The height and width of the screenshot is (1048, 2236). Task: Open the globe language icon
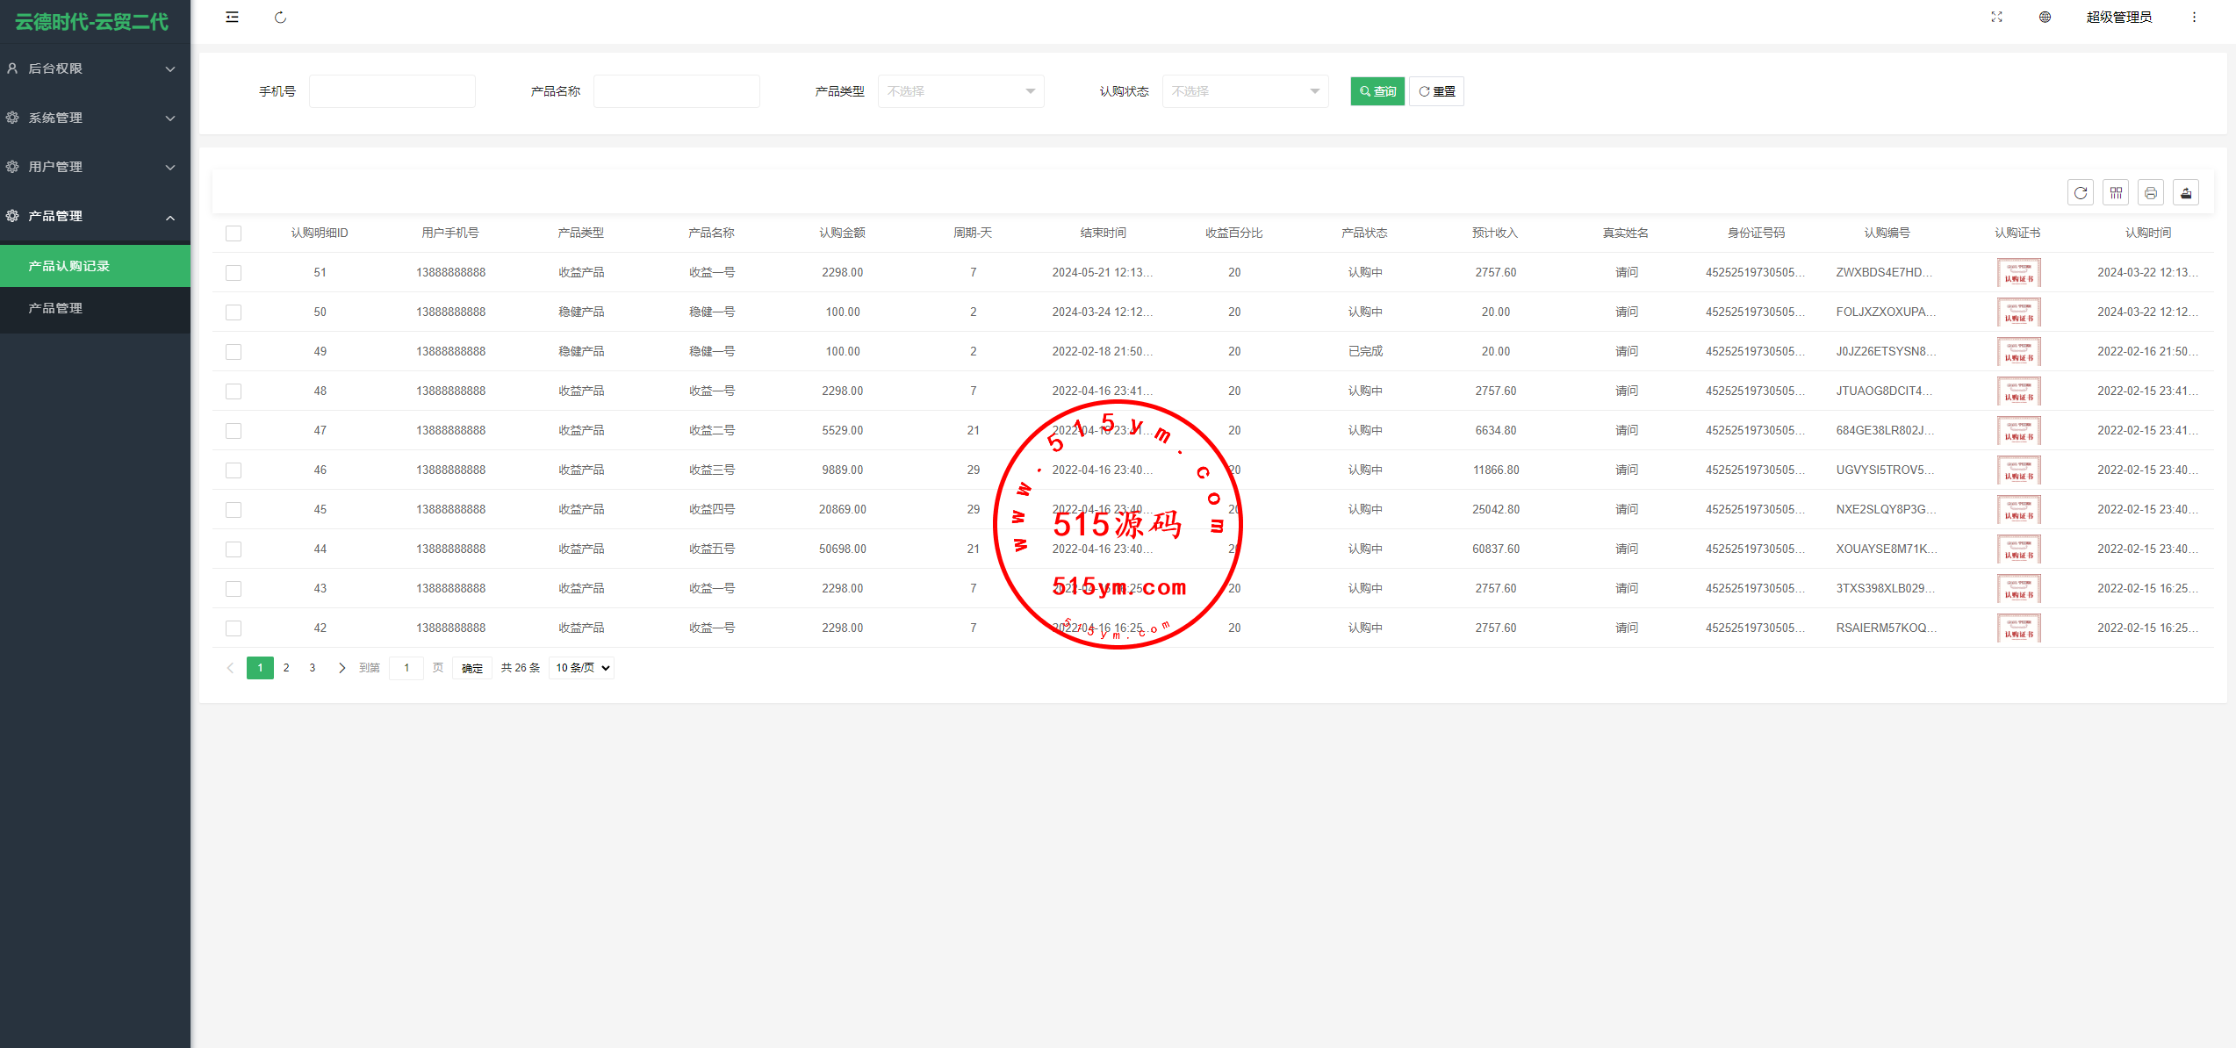2045,18
